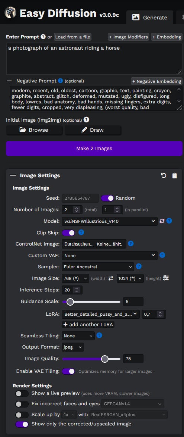Open the width dropdown showing 768
The image size is (184, 437).
(75, 278)
